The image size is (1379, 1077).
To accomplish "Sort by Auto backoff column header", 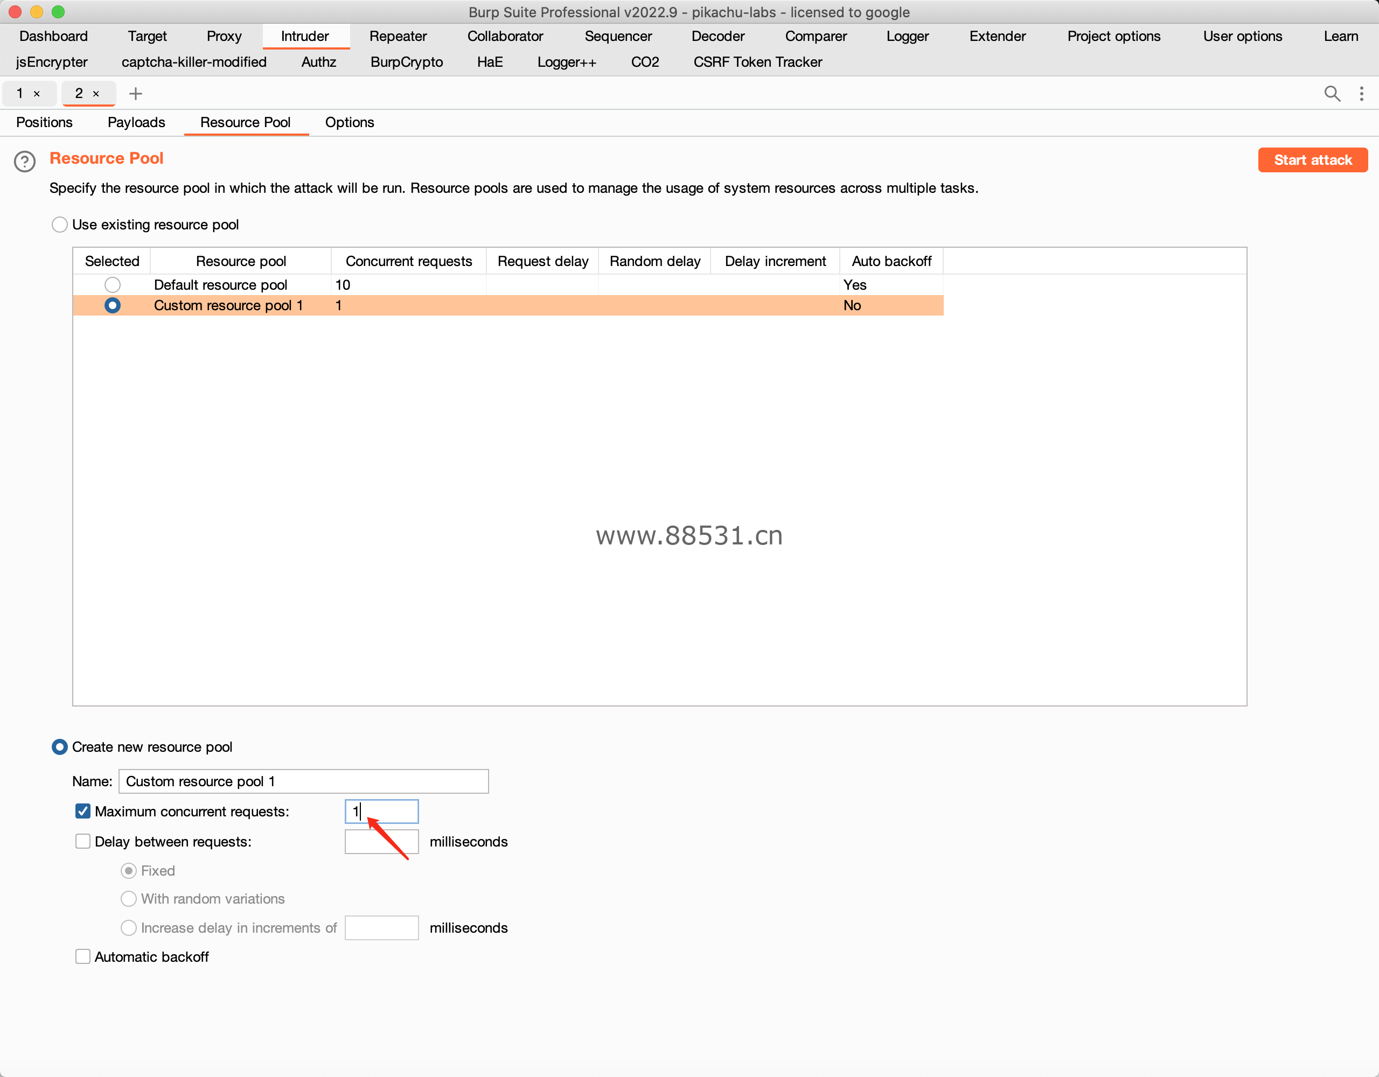I will tap(892, 261).
